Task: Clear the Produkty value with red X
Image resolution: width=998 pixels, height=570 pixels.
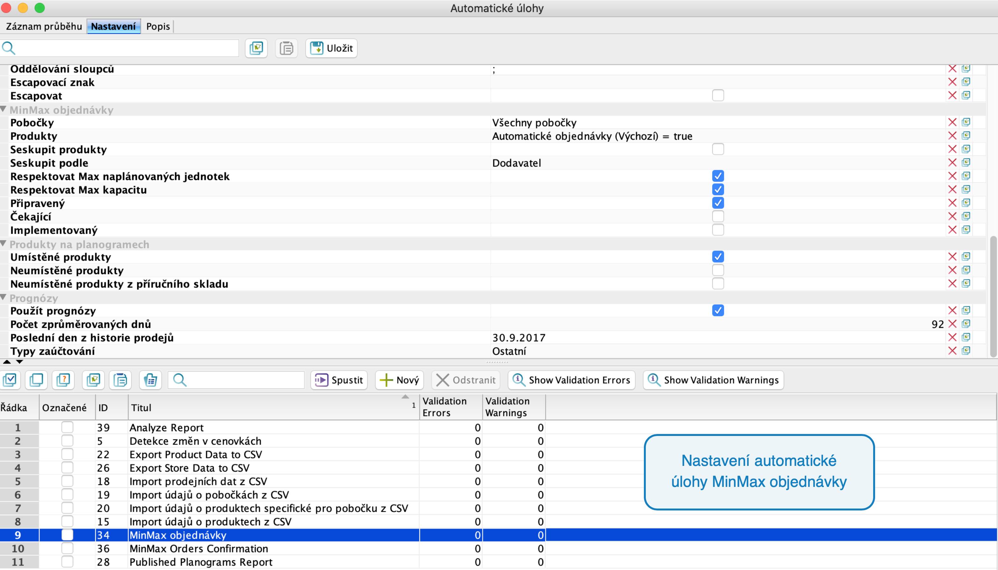Action: click(x=952, y=136)
